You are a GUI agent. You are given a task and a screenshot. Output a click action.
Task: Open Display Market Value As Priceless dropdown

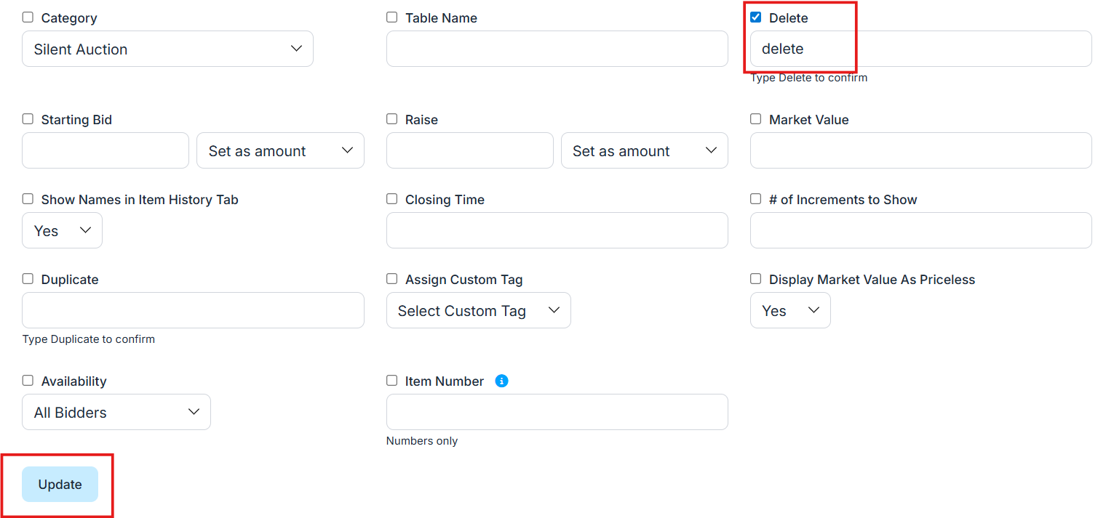coord(789,310)
